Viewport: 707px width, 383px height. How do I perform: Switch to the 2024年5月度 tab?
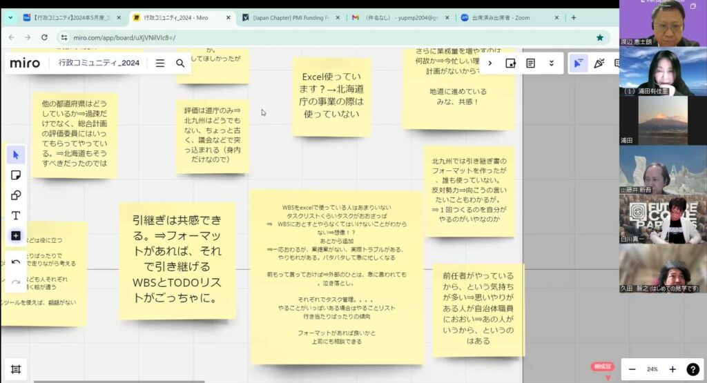(72, 17)
